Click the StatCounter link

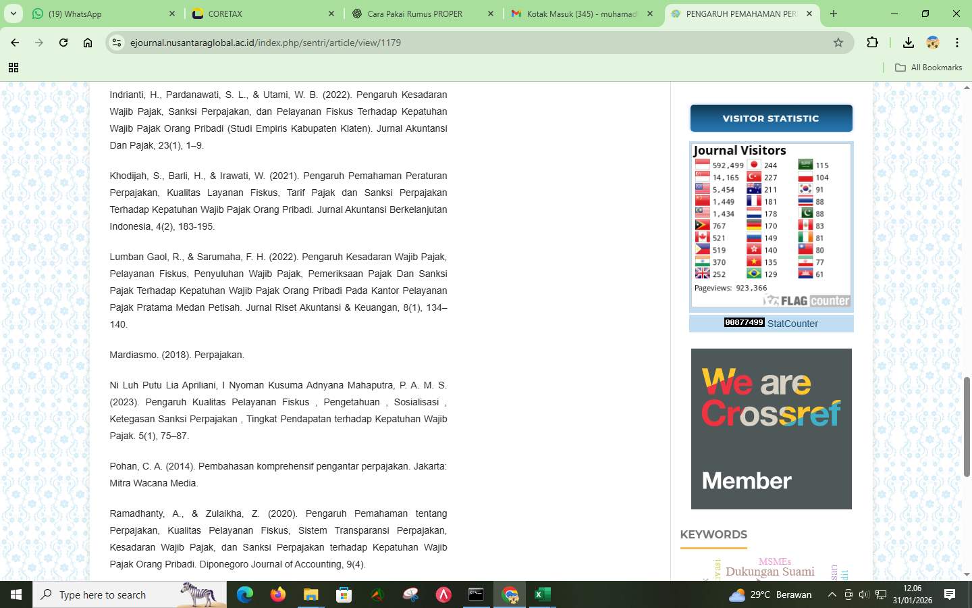(792, 324)
